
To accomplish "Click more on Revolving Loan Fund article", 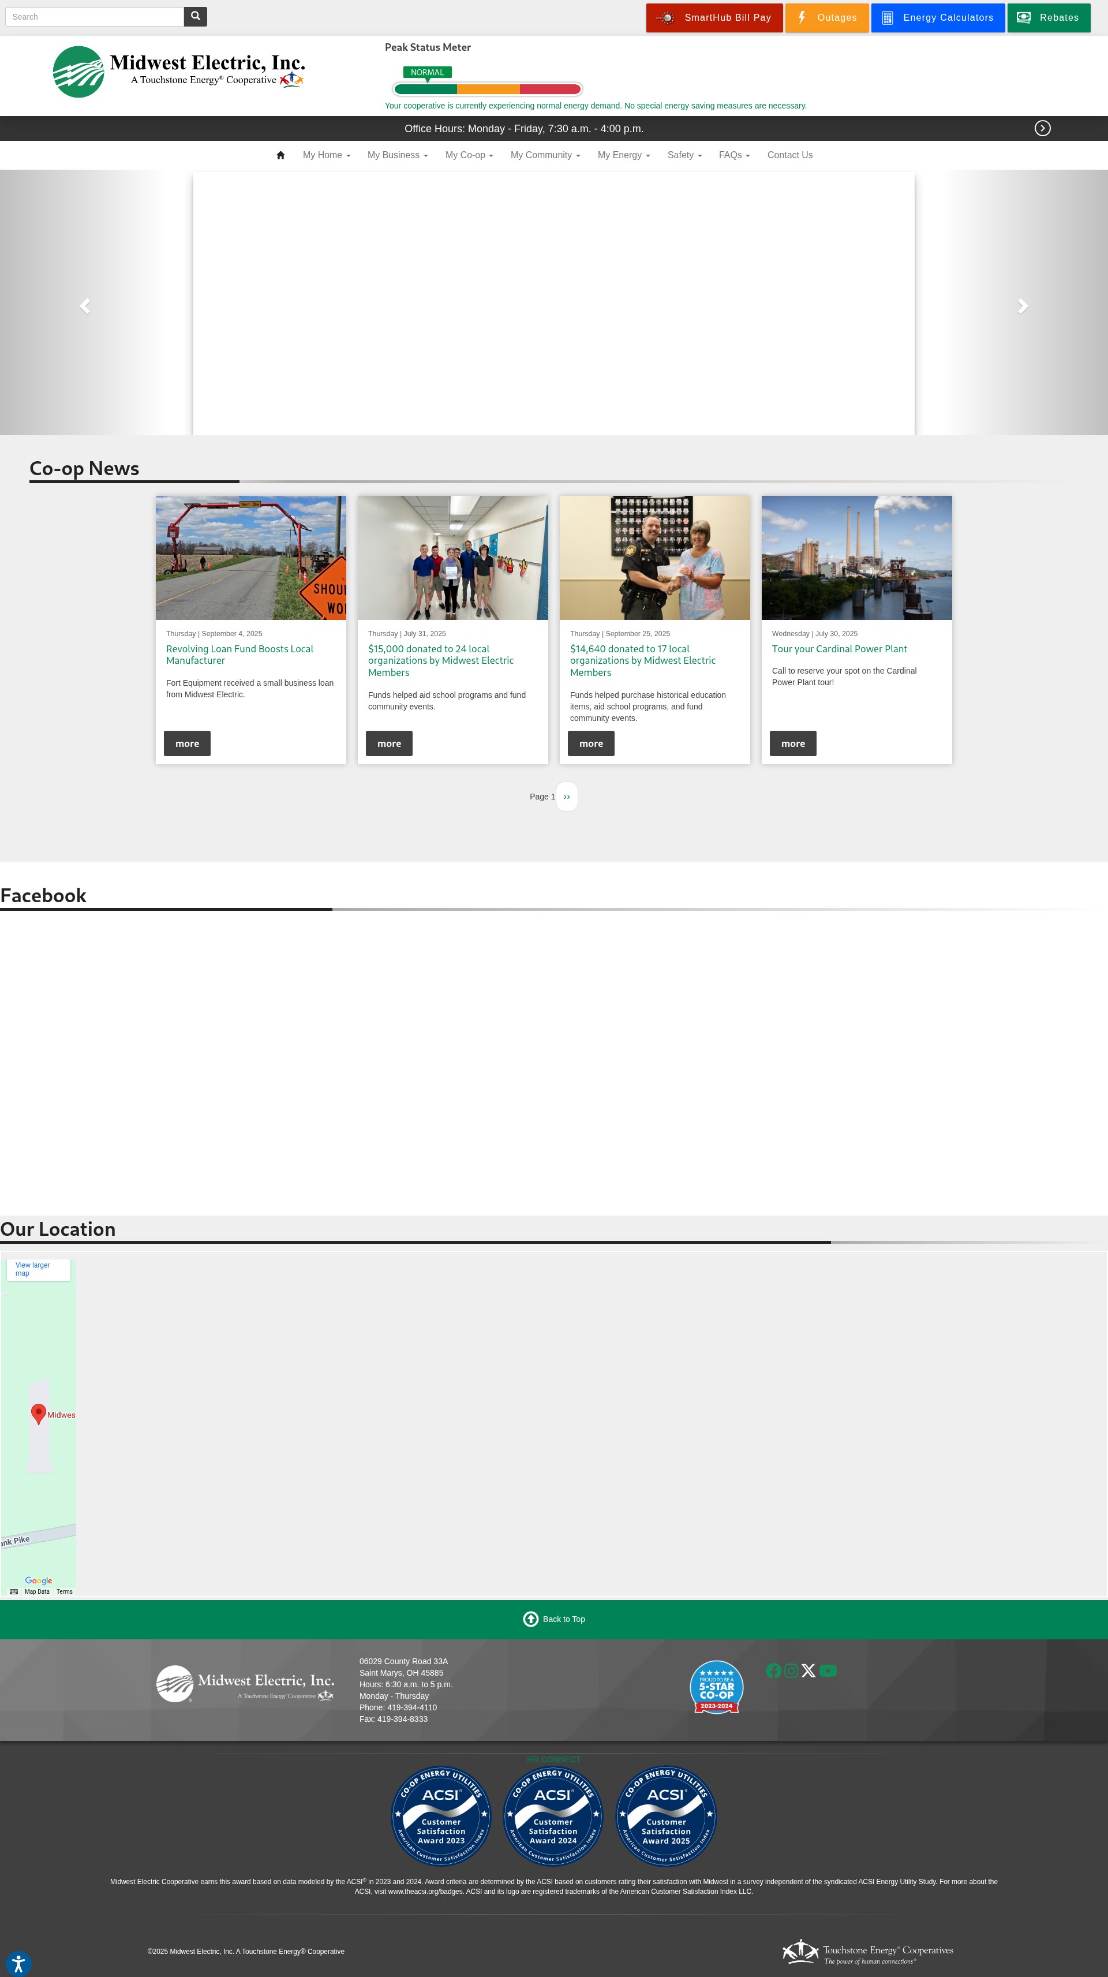I will (187, 743).
